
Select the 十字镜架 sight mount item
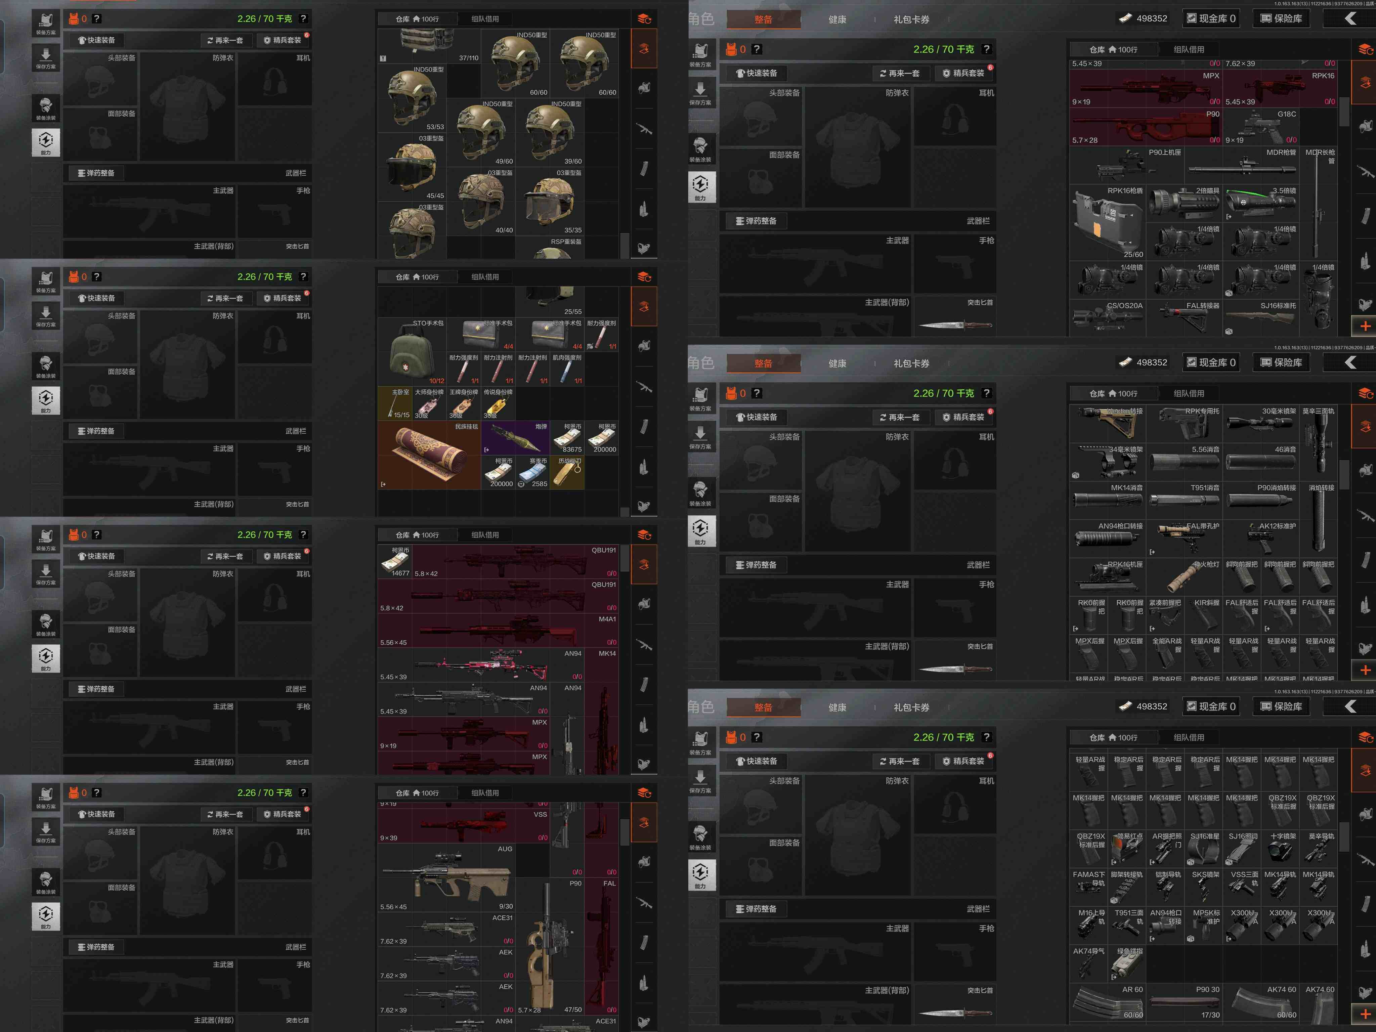[x=1280, y=849]
